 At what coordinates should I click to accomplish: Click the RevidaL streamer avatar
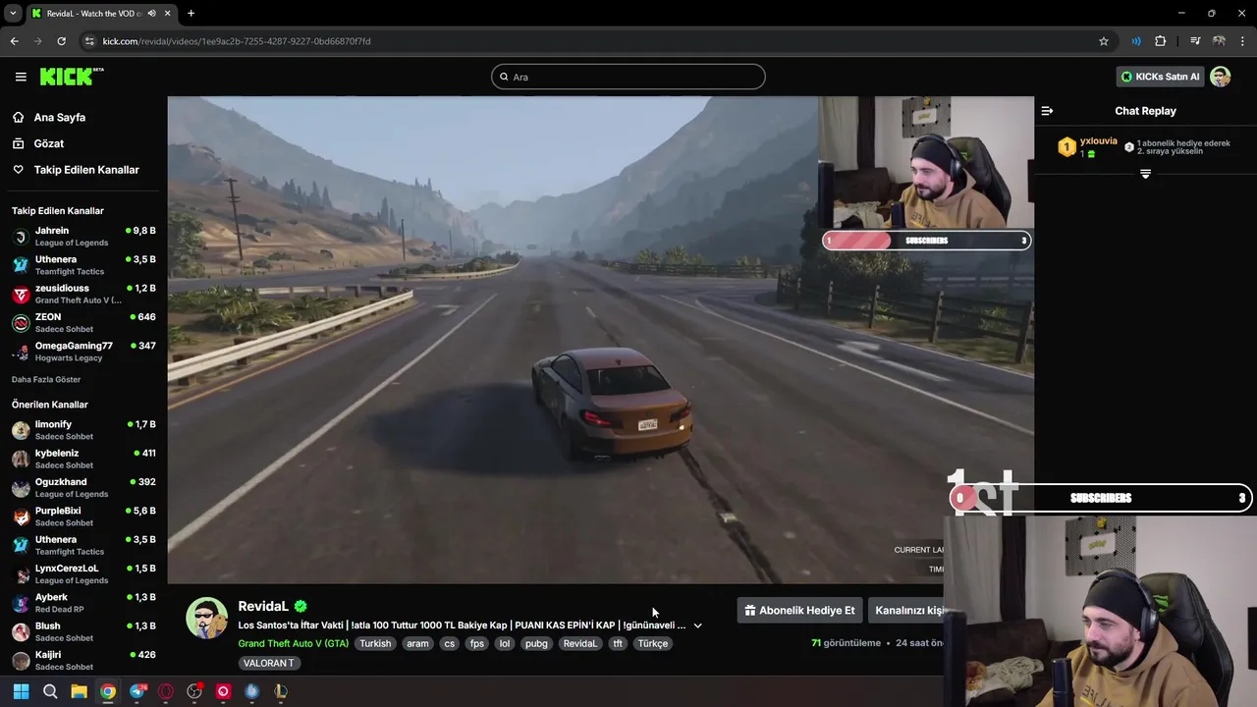pyautogui.click(x=207, y=618)
